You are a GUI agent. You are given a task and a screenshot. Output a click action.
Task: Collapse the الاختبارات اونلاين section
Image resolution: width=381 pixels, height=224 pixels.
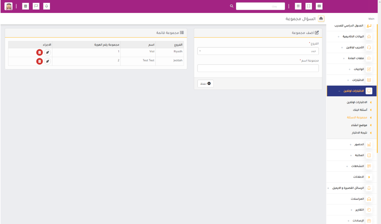coord(353,91)
